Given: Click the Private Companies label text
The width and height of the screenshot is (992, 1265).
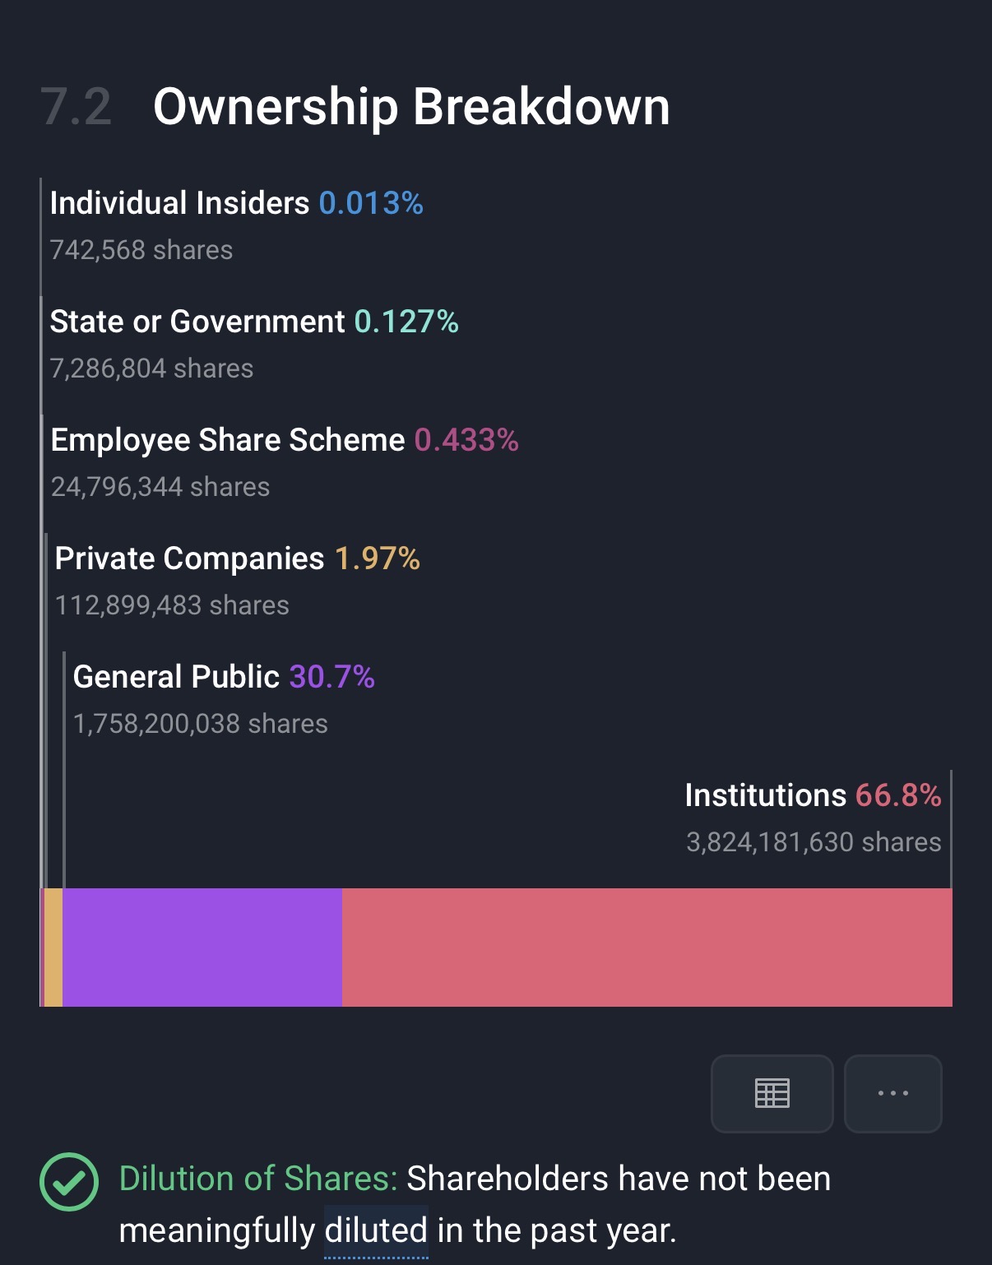Looking at the screenshot, I should 189,558.
